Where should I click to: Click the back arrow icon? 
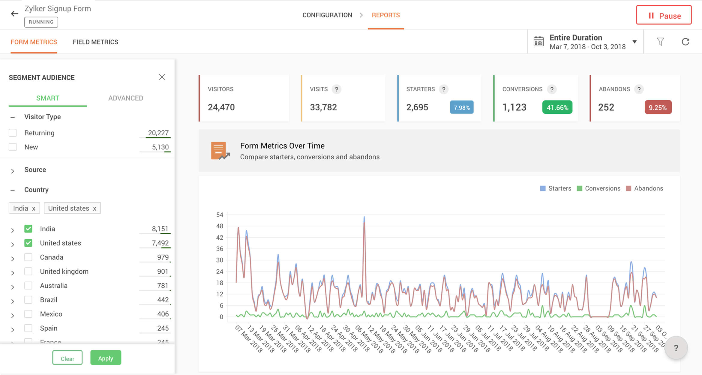point(14,14)
